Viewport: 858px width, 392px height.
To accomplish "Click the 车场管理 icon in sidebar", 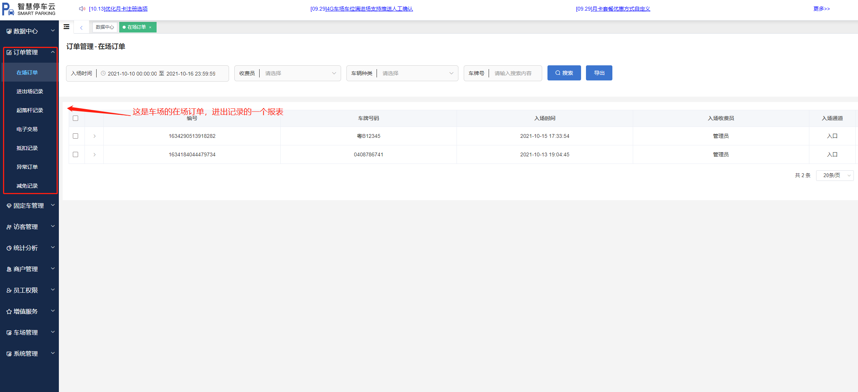I will pos(9,333).
